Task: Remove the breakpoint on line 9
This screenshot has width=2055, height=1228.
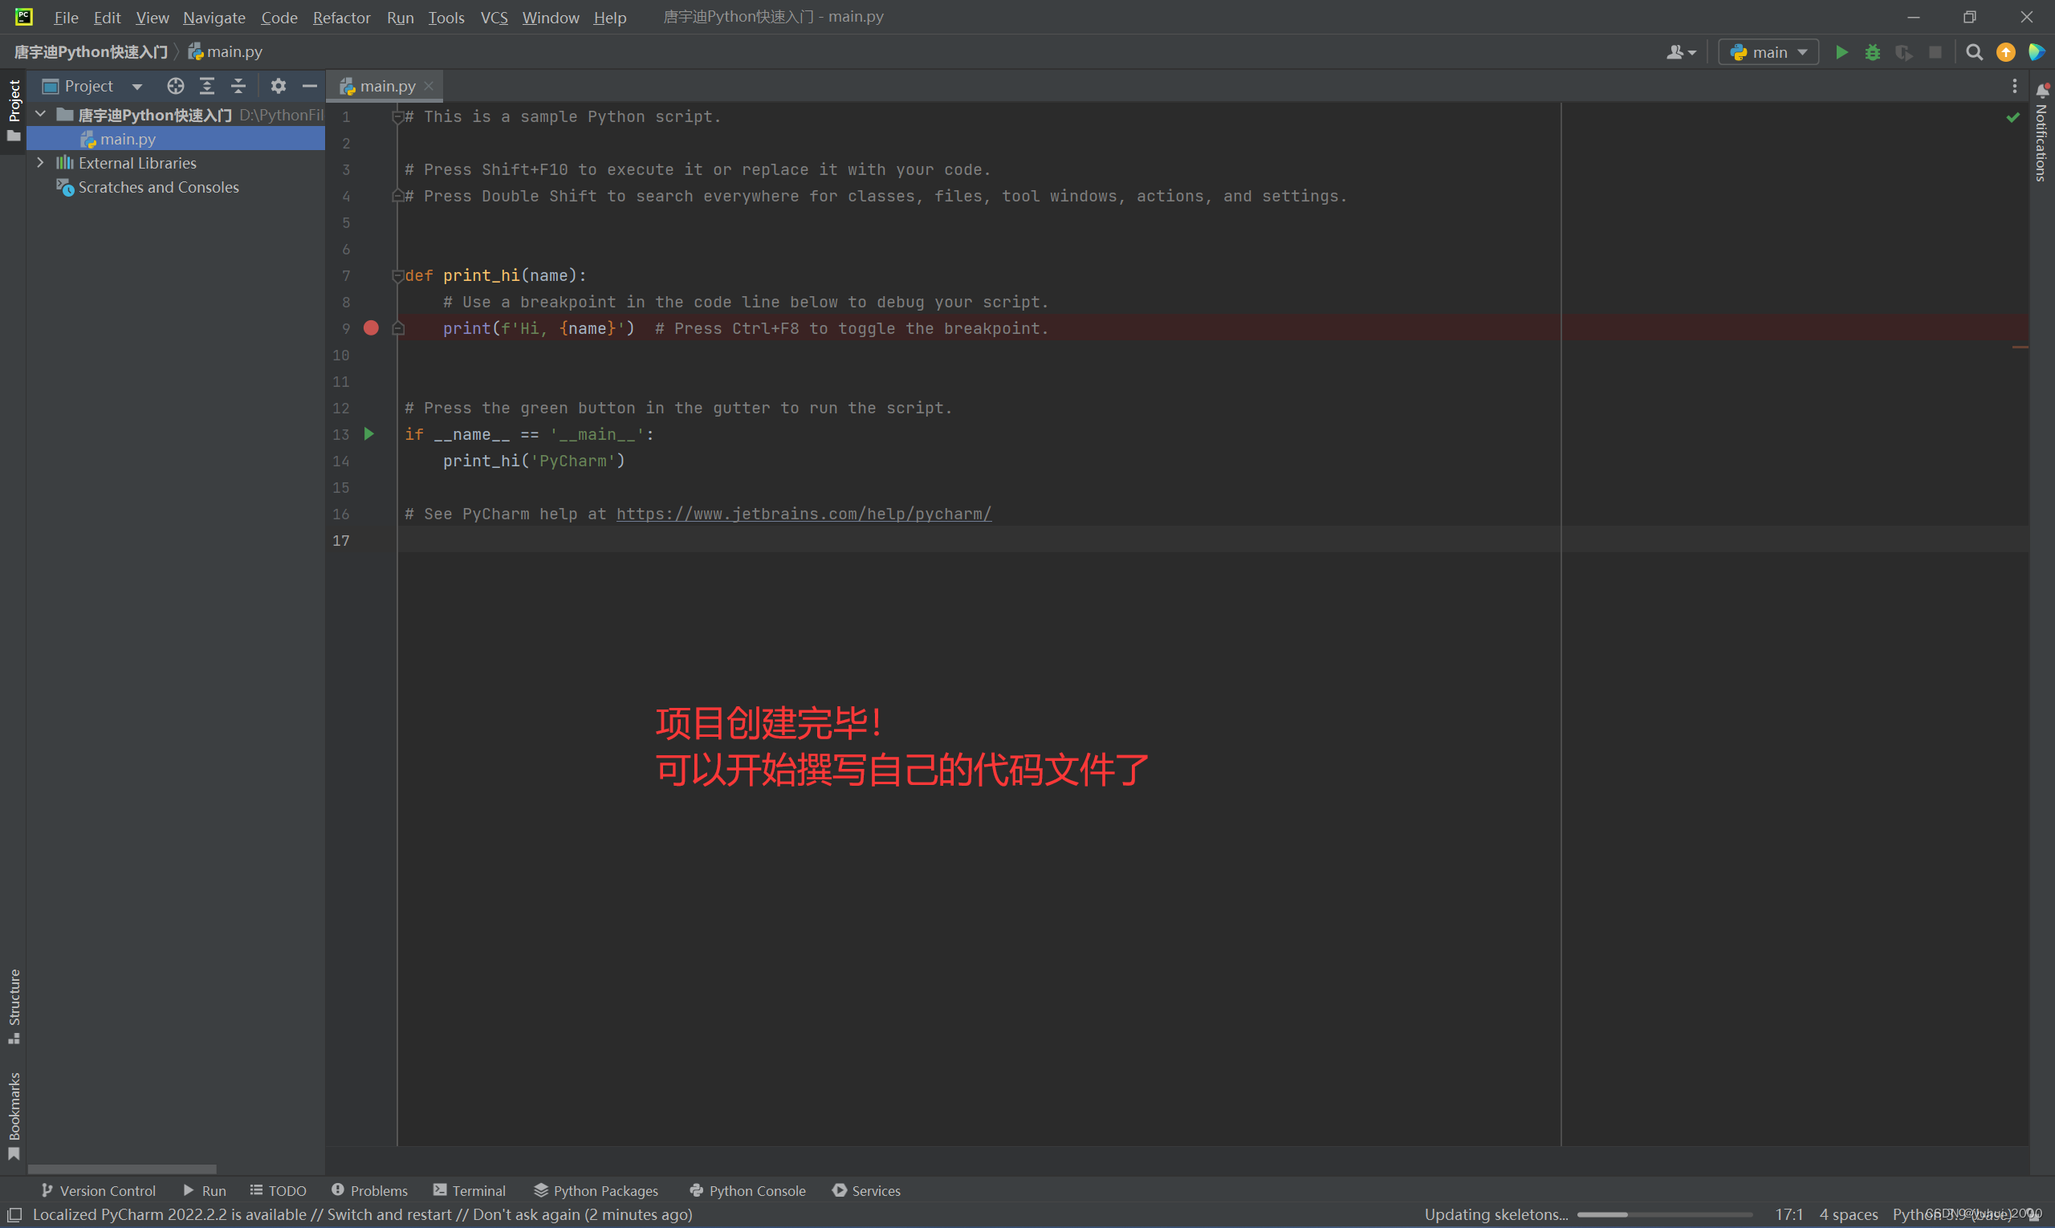Action: coord(371,328)
